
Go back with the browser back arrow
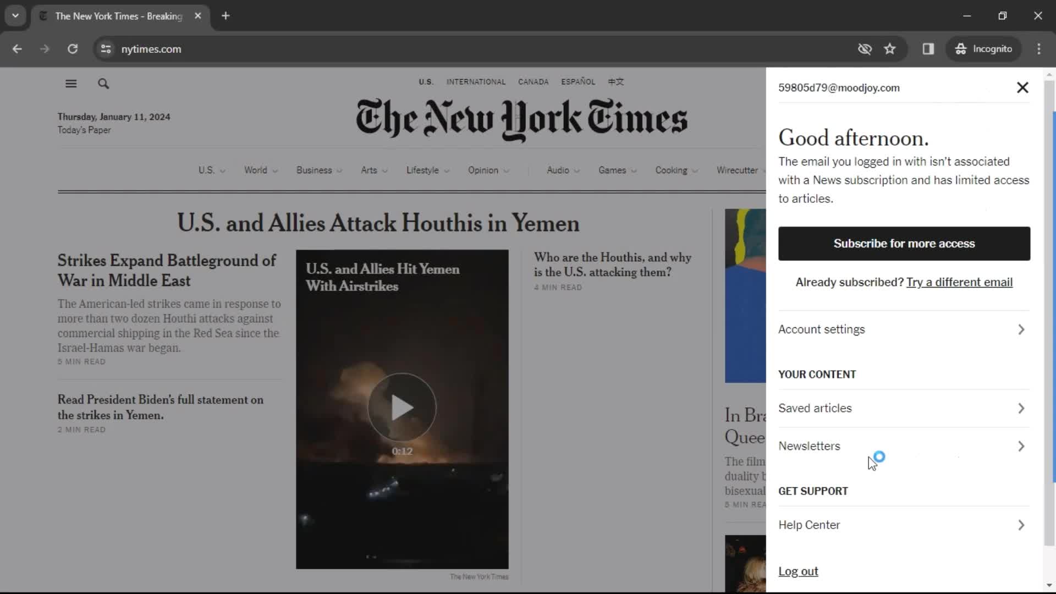click(17, 49)
